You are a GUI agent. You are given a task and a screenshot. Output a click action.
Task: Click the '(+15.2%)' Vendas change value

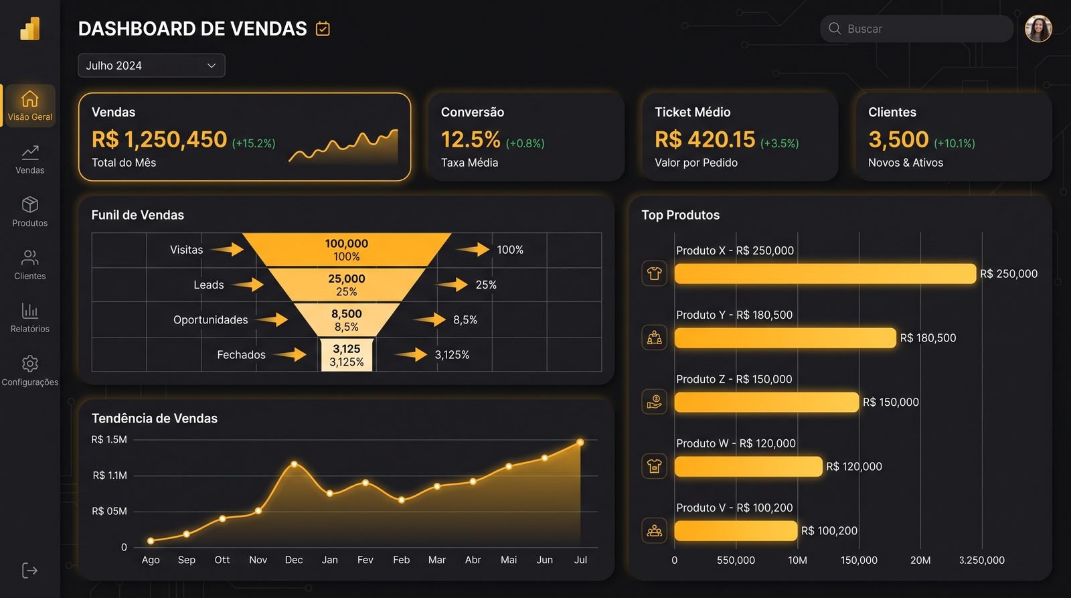click(x=254, y=143)
